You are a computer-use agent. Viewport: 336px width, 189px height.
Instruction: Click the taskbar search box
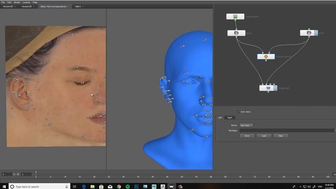click(39, 187)
